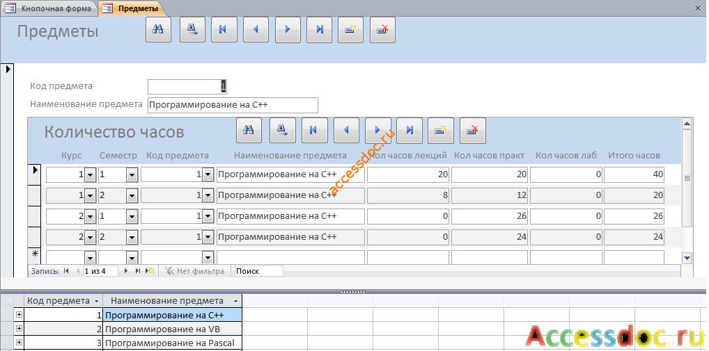Screen dimensions: 709x351
Task: Click Наименование предмета text field at top
Action: pyautogui.click(x=233, y=105)
